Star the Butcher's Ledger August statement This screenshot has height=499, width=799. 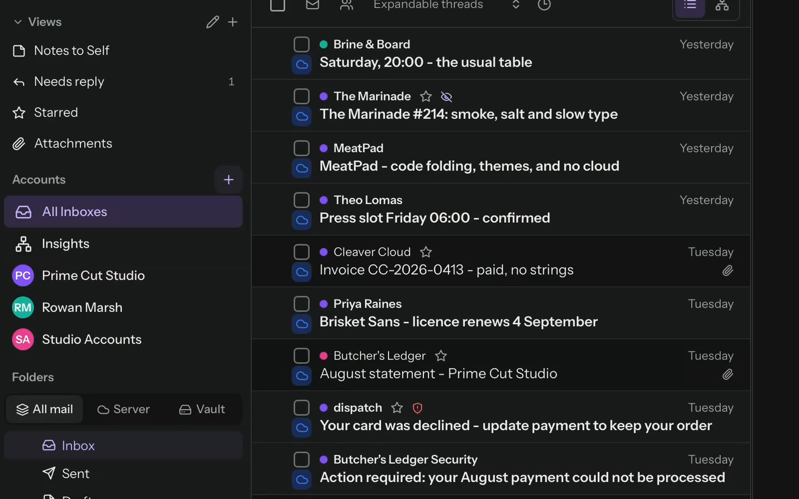tap(441, 356)
